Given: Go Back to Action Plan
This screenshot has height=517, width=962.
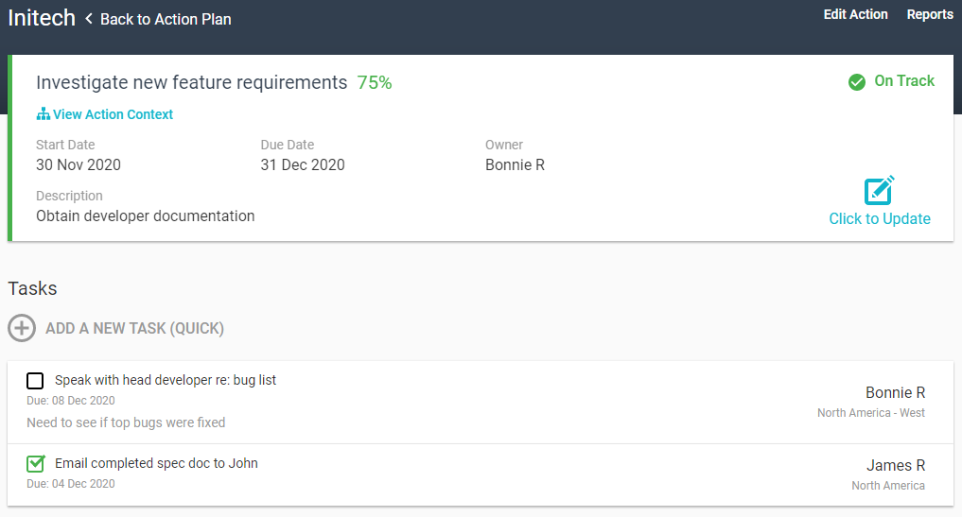Looking at the screenshot, I should (x=166, y=19).
